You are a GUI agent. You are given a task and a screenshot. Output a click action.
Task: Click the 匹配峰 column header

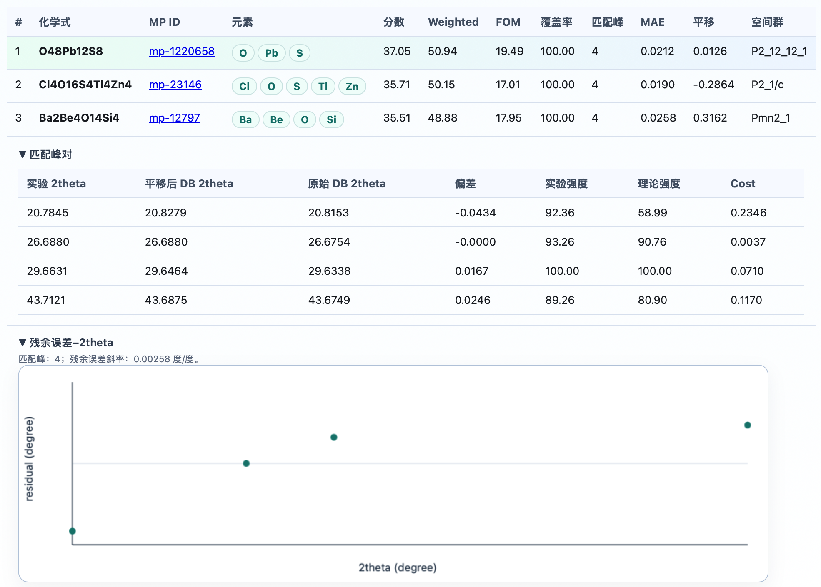pyautogui.click(x=608, y=22)
